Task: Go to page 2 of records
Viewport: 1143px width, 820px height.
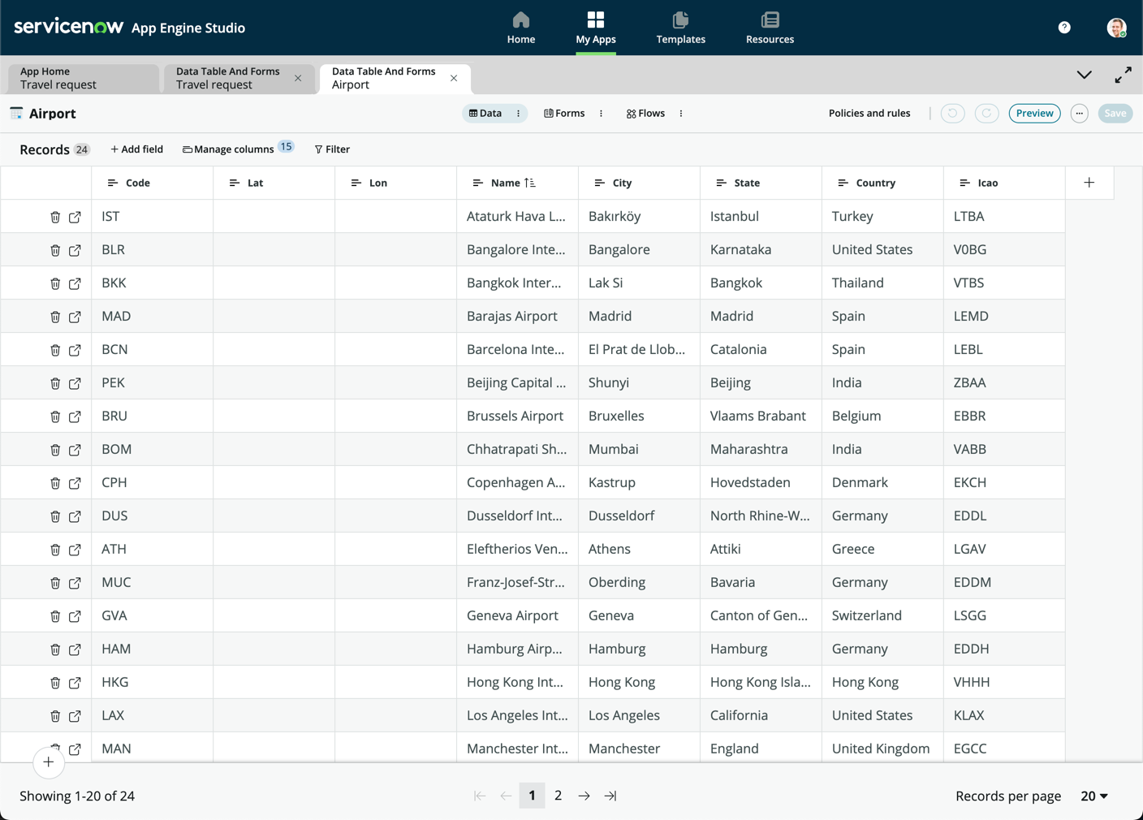Action: pos(558,796)
